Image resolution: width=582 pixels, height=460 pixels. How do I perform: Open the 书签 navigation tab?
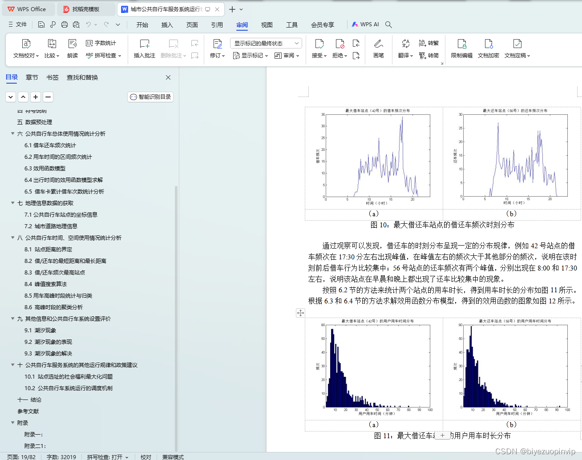[x=53, y=77]
